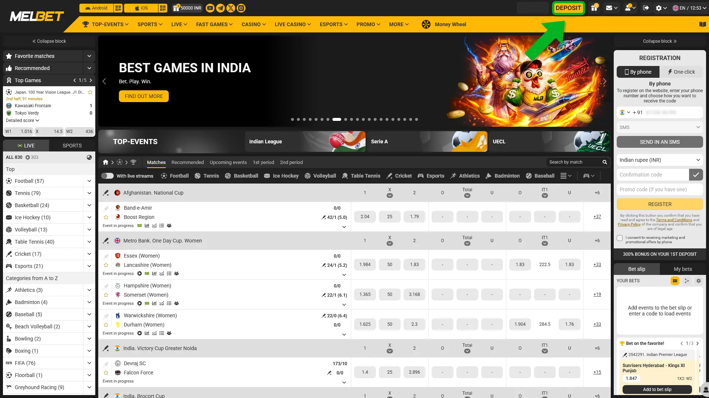709x398 pixels.
Task: Open the Terms and Conditions link
Action: 674,220
